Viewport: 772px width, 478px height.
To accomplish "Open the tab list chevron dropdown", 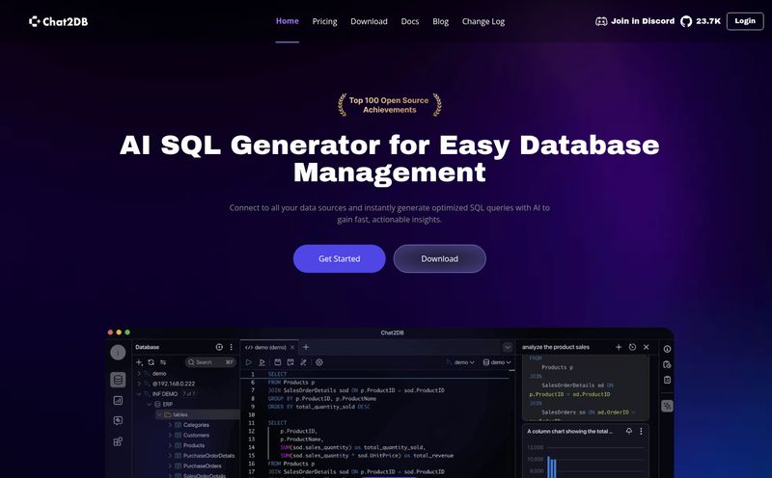I will [508, 347].
